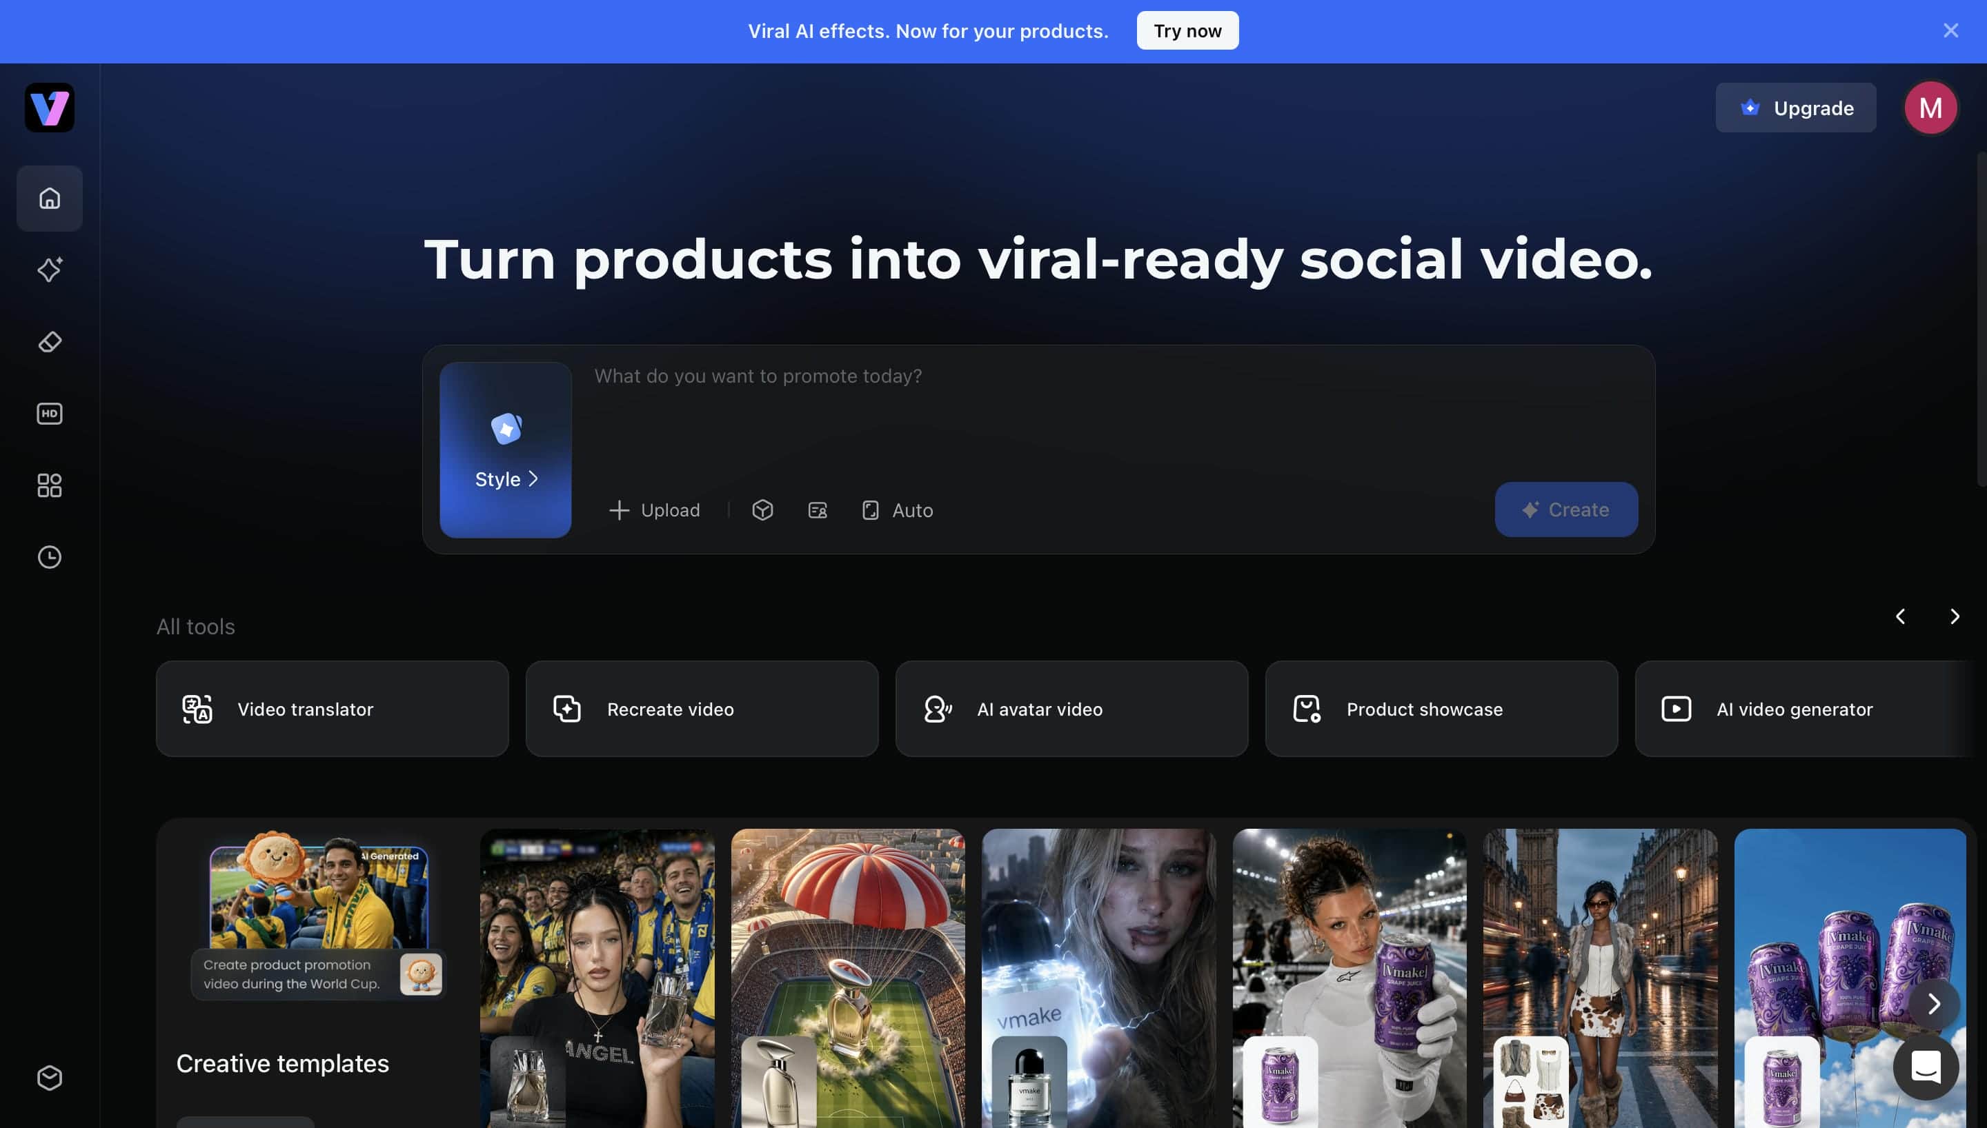Click the Product showcase bag icon
Screen dimensions: 1987x1128
pyautogui.click(x=1307, y=709)
